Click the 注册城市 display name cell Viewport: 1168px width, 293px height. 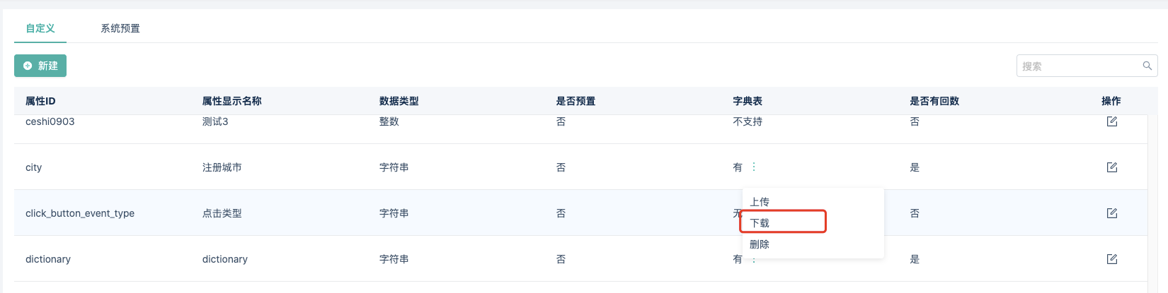[222, 167]
